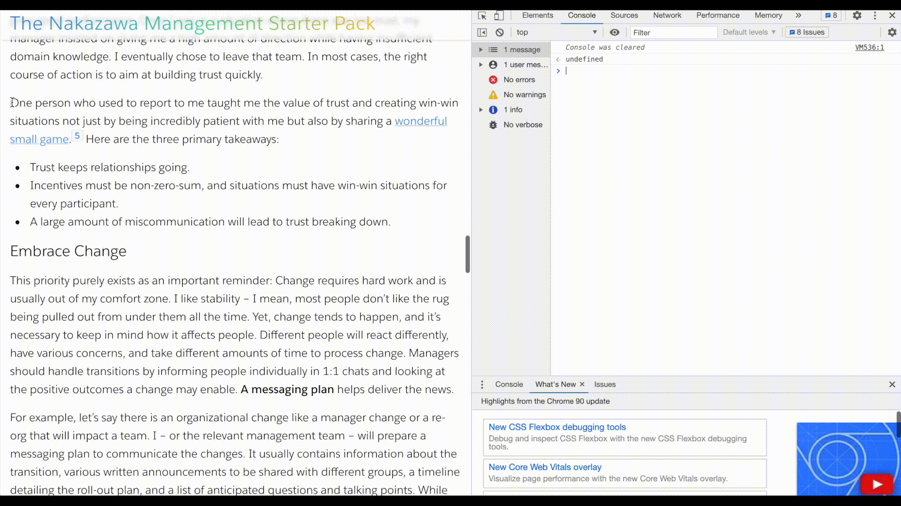Open the Network panel tab
This screenshot has width=901, height=506.
[x=667, y=15]
